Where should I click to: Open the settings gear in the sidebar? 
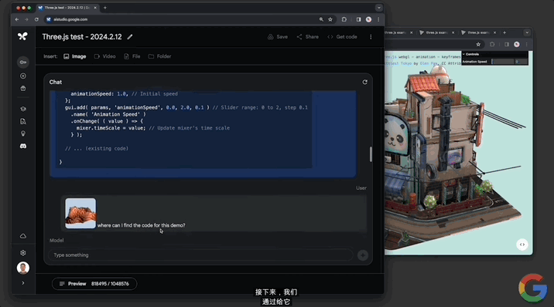[x=23, y=253]
